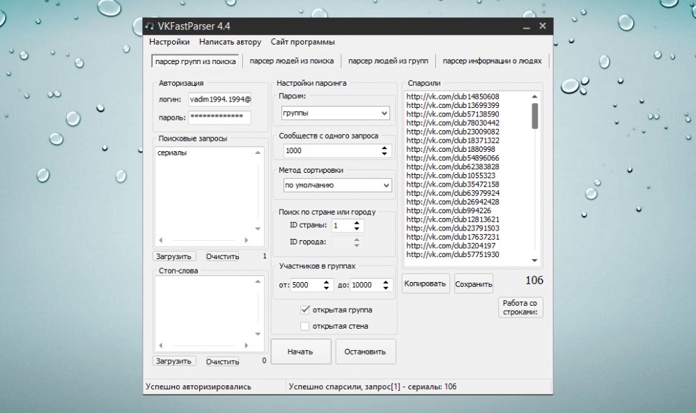
Task: Switch to парсер людей из групп tab
Action: click(x=388, y=61)
